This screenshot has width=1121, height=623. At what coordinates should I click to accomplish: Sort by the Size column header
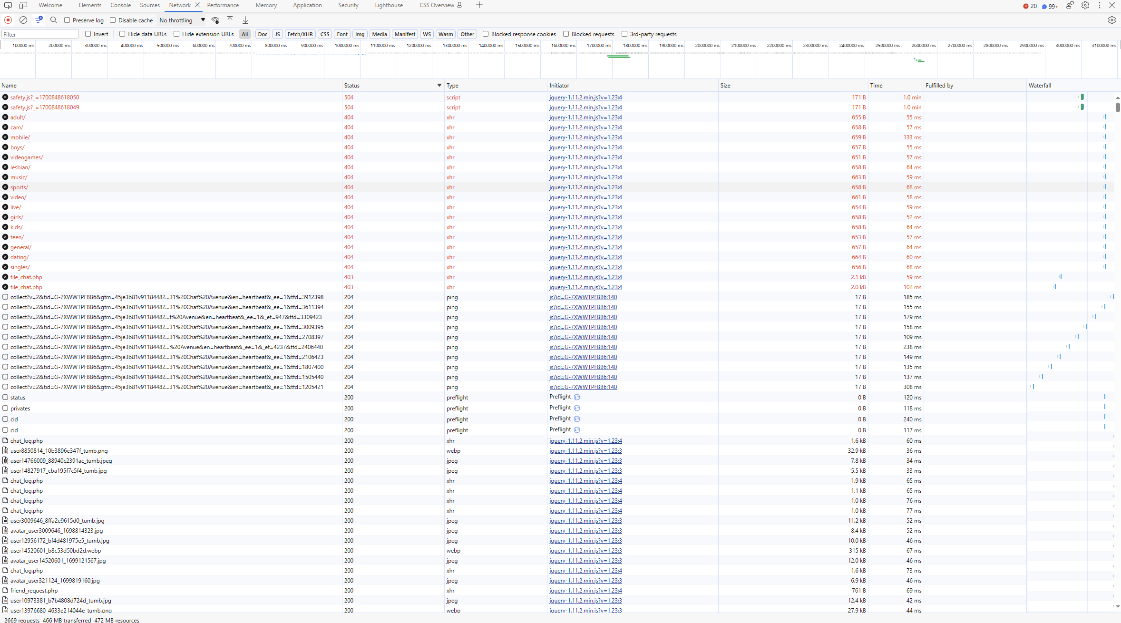[793, 86]
